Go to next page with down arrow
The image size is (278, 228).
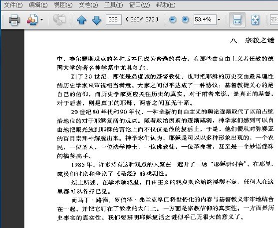point(97,20)
